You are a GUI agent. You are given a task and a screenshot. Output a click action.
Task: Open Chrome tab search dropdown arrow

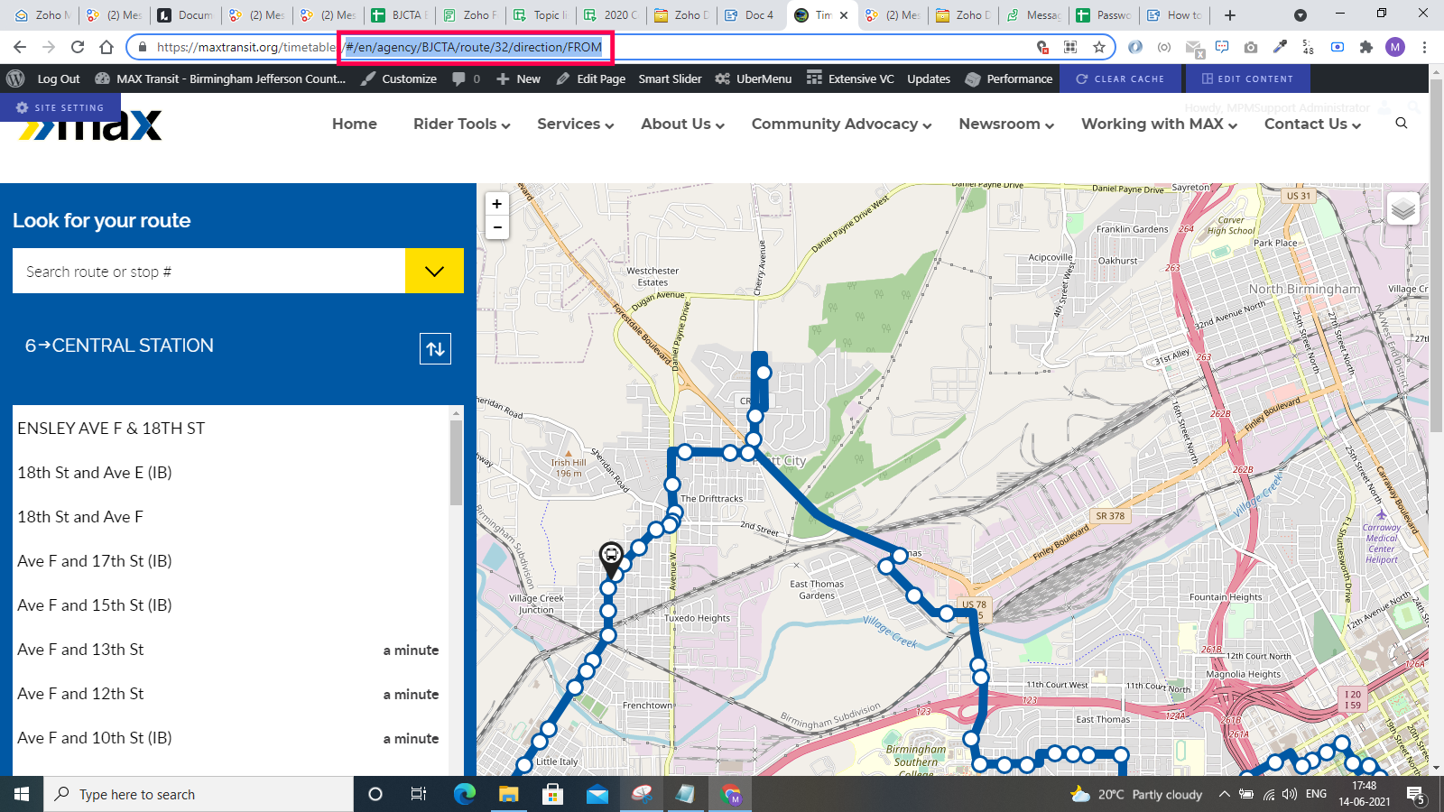point(1300,14)
